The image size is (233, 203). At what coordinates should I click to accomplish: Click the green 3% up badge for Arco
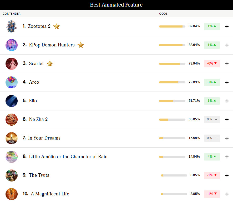click(212, 82)
